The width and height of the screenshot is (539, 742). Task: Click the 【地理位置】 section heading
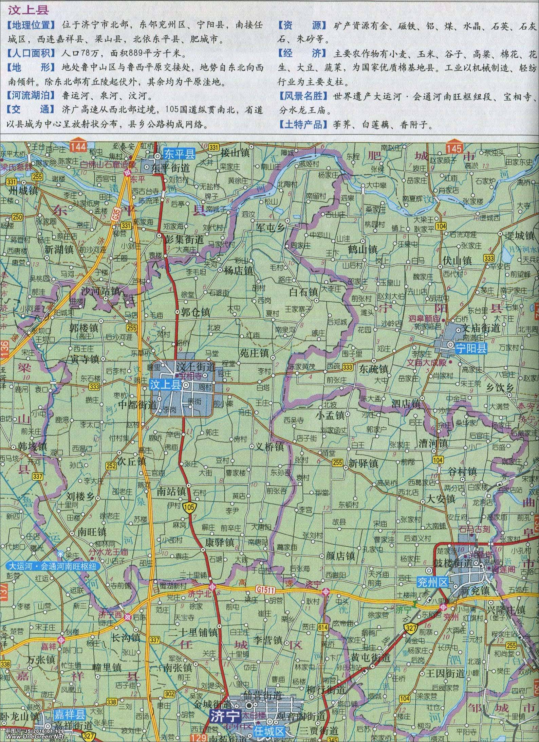point(31,25)
